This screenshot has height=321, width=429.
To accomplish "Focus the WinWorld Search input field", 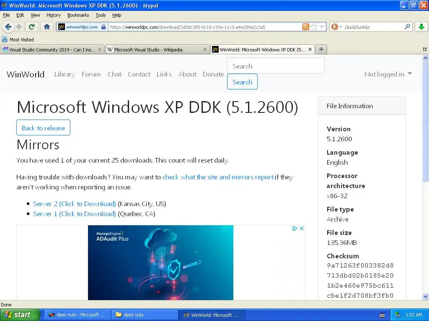I will coord(276,66).
